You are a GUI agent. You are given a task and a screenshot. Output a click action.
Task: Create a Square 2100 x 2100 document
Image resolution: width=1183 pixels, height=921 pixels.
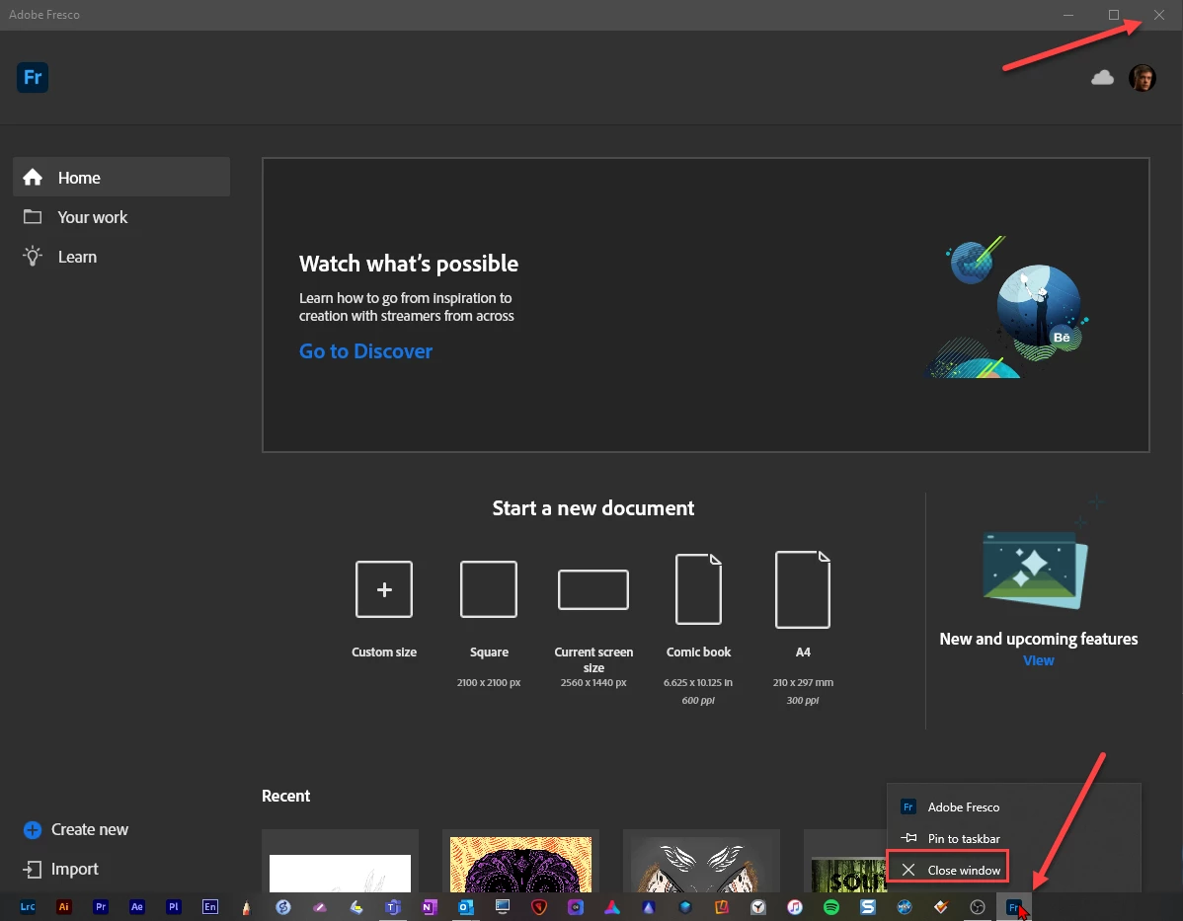point(489,589)
